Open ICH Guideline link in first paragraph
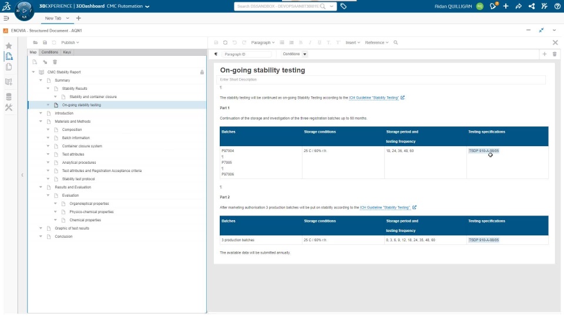564x317 pixels. (374, 98)
